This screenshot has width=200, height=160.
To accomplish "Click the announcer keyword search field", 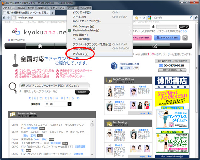I will pyautogui.click(x=54, y=86).
